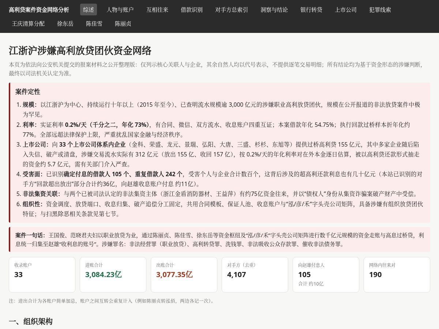Open the 综述 tab
This screenshot has height=329, width=439.
89,10
